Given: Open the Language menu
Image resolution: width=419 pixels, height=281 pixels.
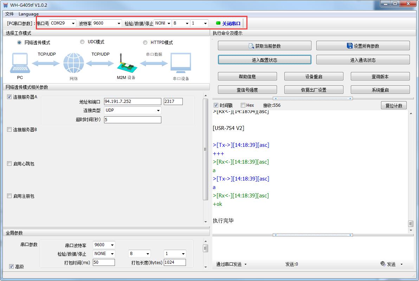Looking at the screenshot, I should tap(28, 14).
